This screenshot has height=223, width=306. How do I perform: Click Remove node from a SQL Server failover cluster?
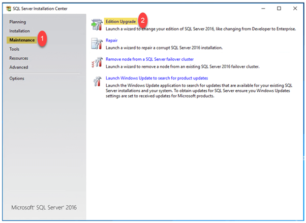point(149,59)
